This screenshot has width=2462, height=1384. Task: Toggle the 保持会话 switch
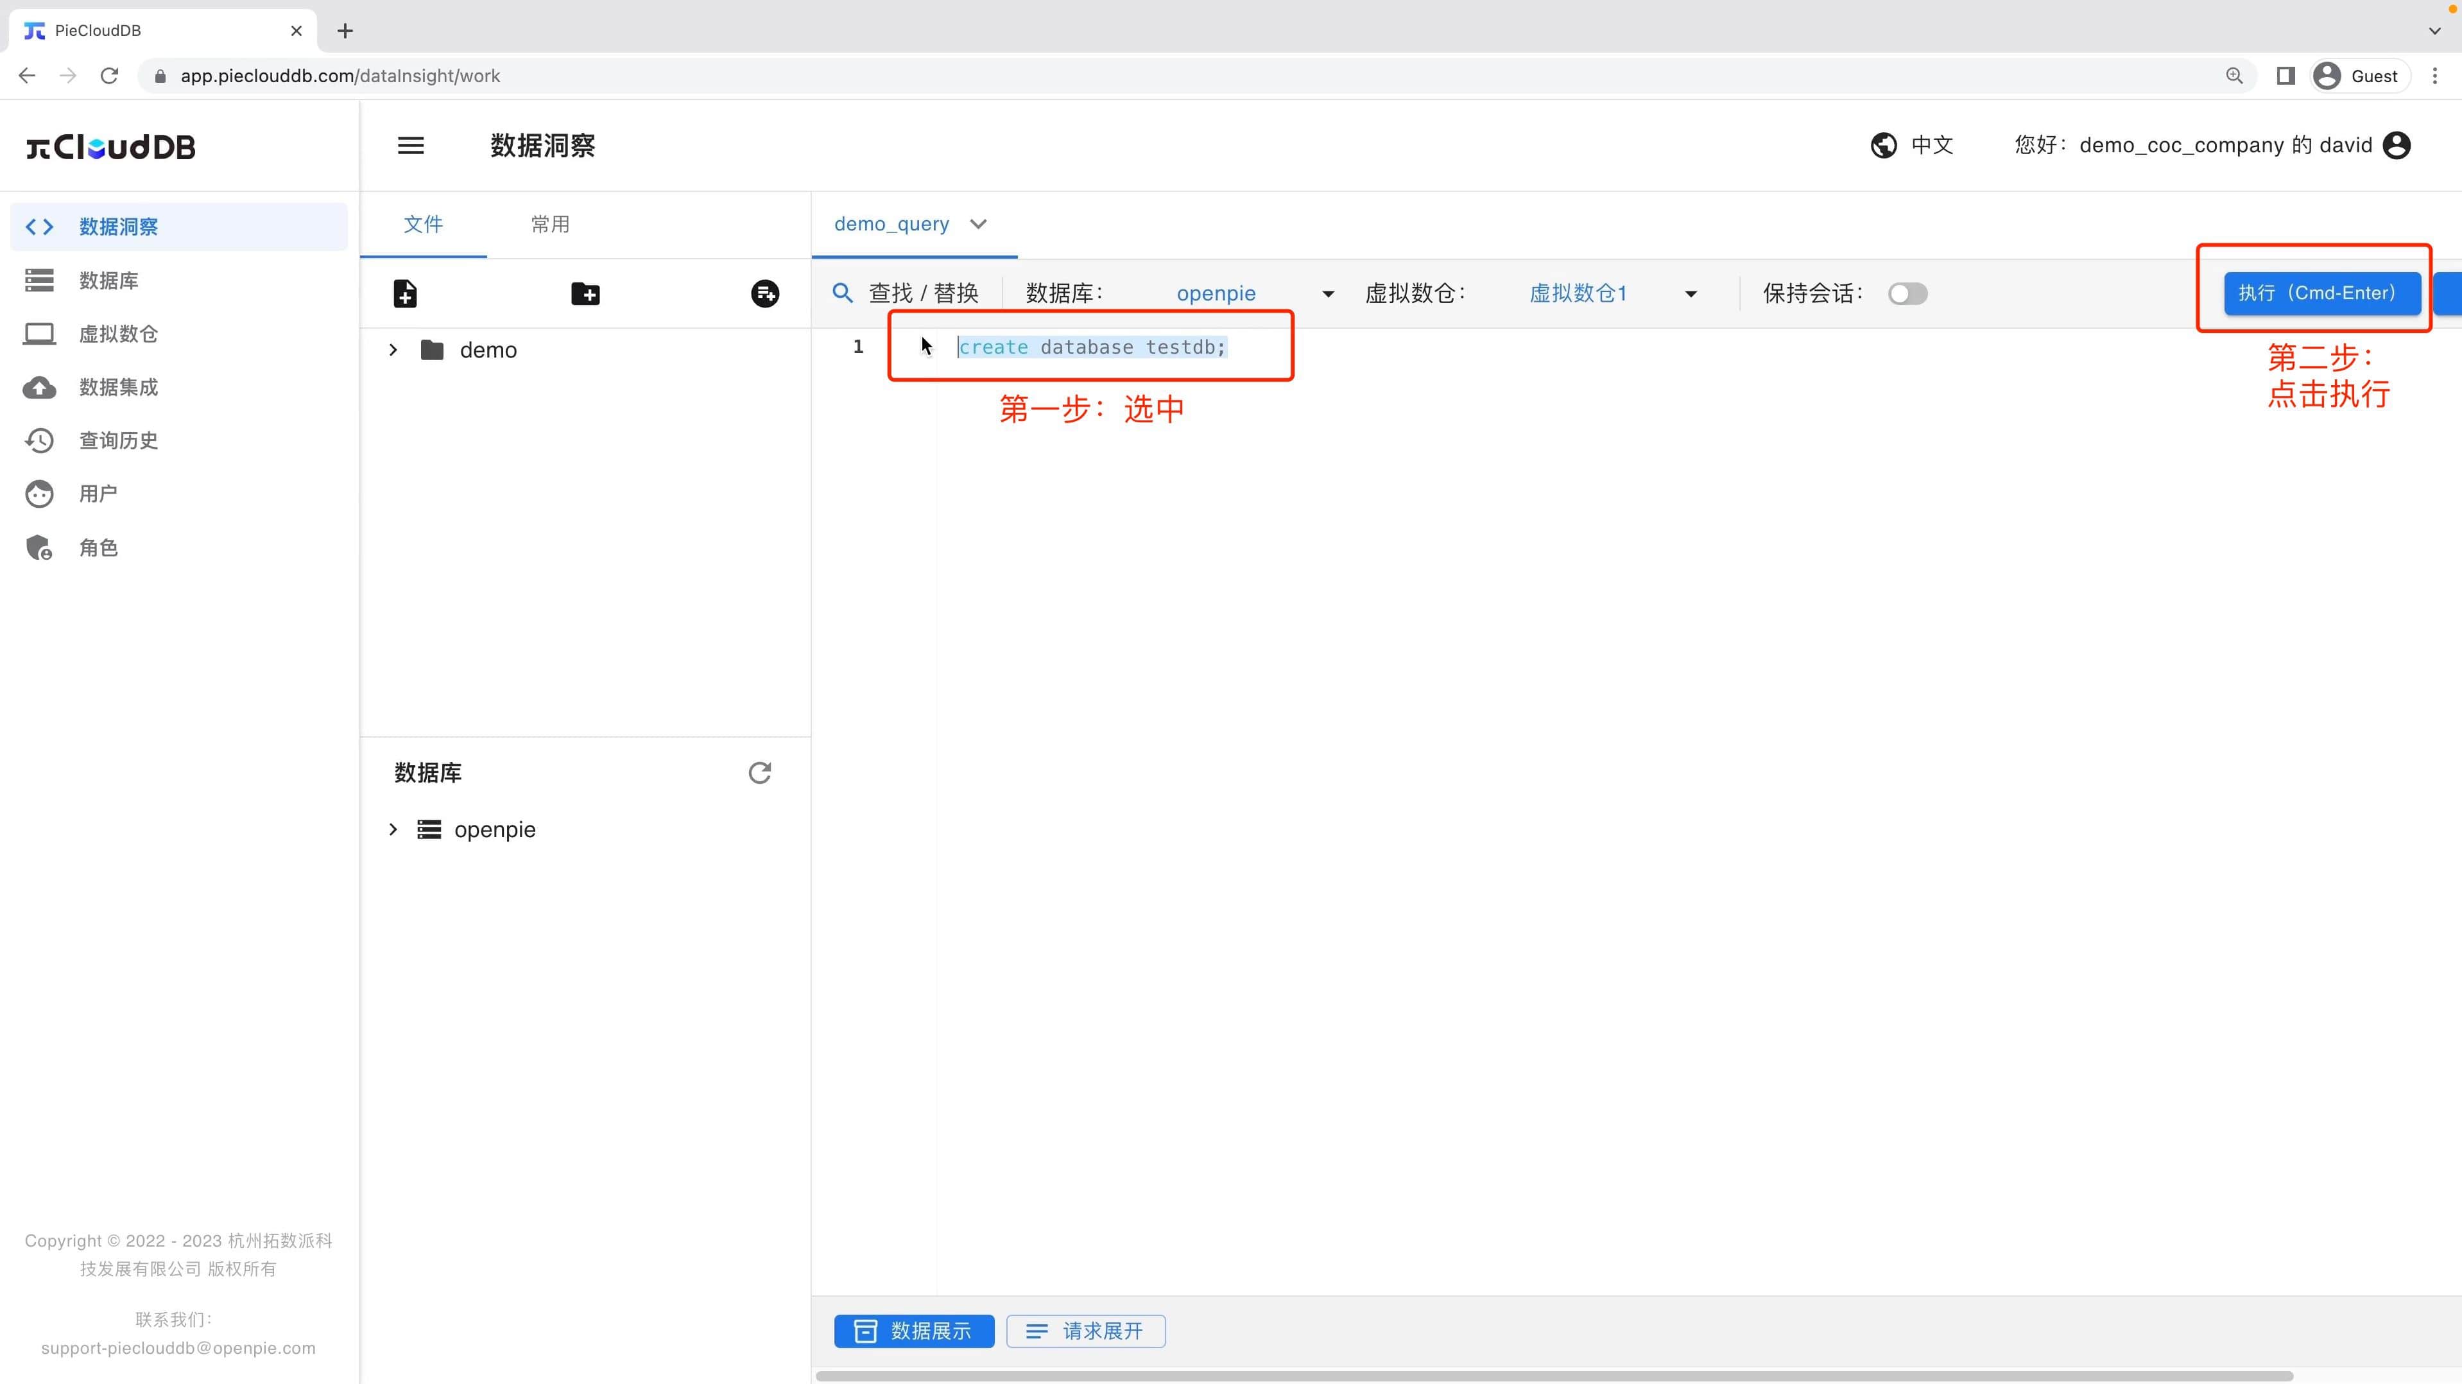click(x=1907, y=293)
